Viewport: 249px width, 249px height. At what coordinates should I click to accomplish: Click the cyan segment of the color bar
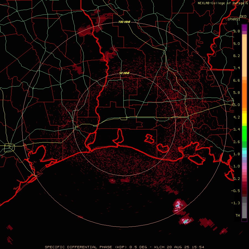tap(244, 152)
